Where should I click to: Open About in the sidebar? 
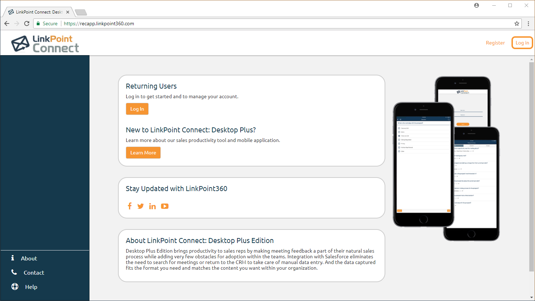pos(29,258)
